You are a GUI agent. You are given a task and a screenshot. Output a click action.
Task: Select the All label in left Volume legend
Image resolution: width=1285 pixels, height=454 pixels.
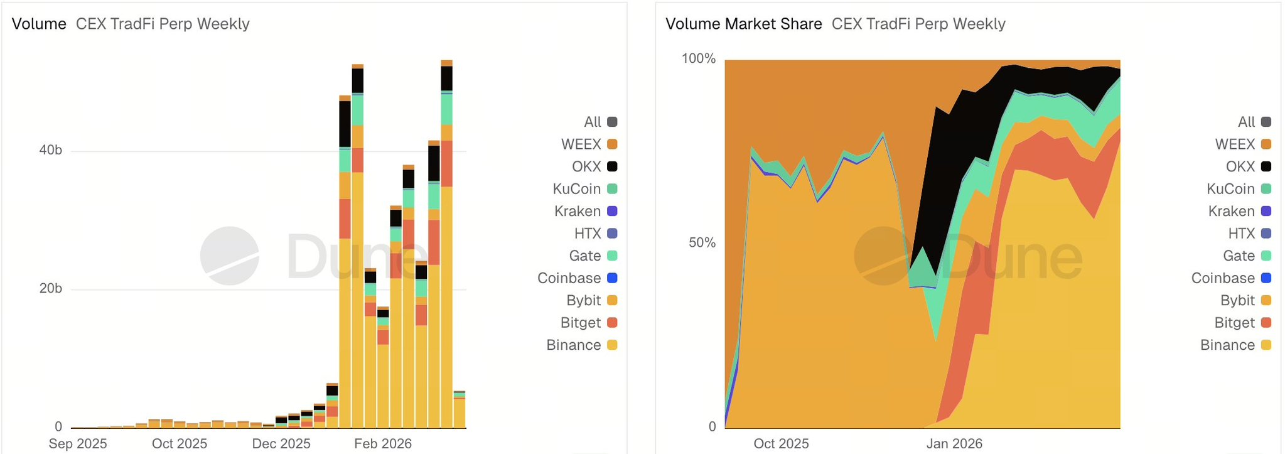[592, 122]
